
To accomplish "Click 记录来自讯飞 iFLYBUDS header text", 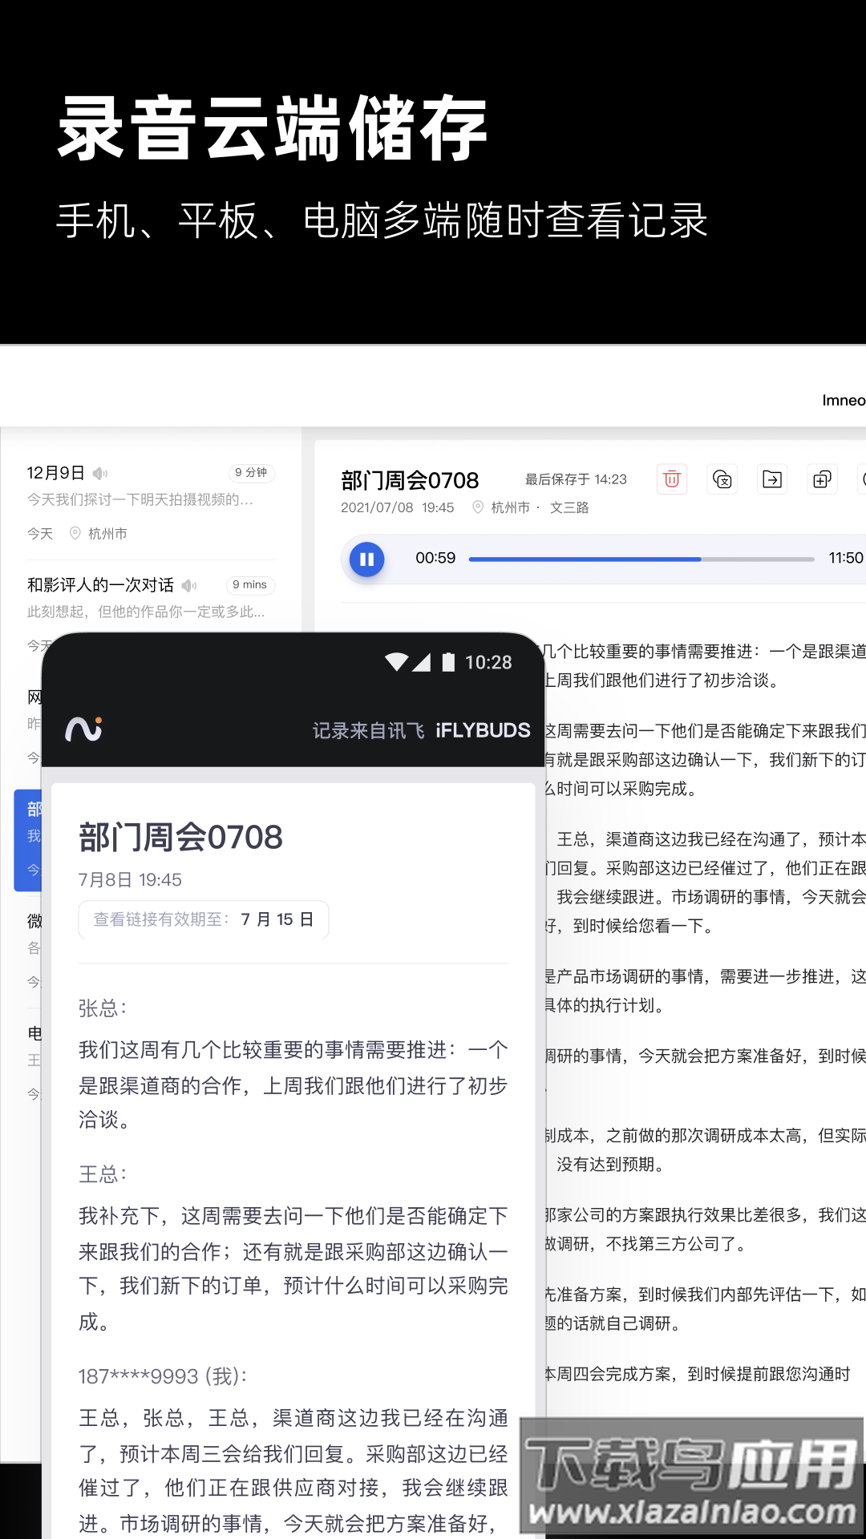I will (x=421, y=730).
